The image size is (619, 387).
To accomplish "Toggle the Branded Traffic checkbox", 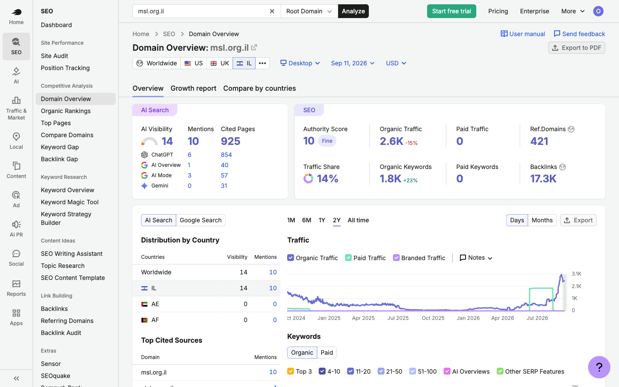I will tap(396, 258).
